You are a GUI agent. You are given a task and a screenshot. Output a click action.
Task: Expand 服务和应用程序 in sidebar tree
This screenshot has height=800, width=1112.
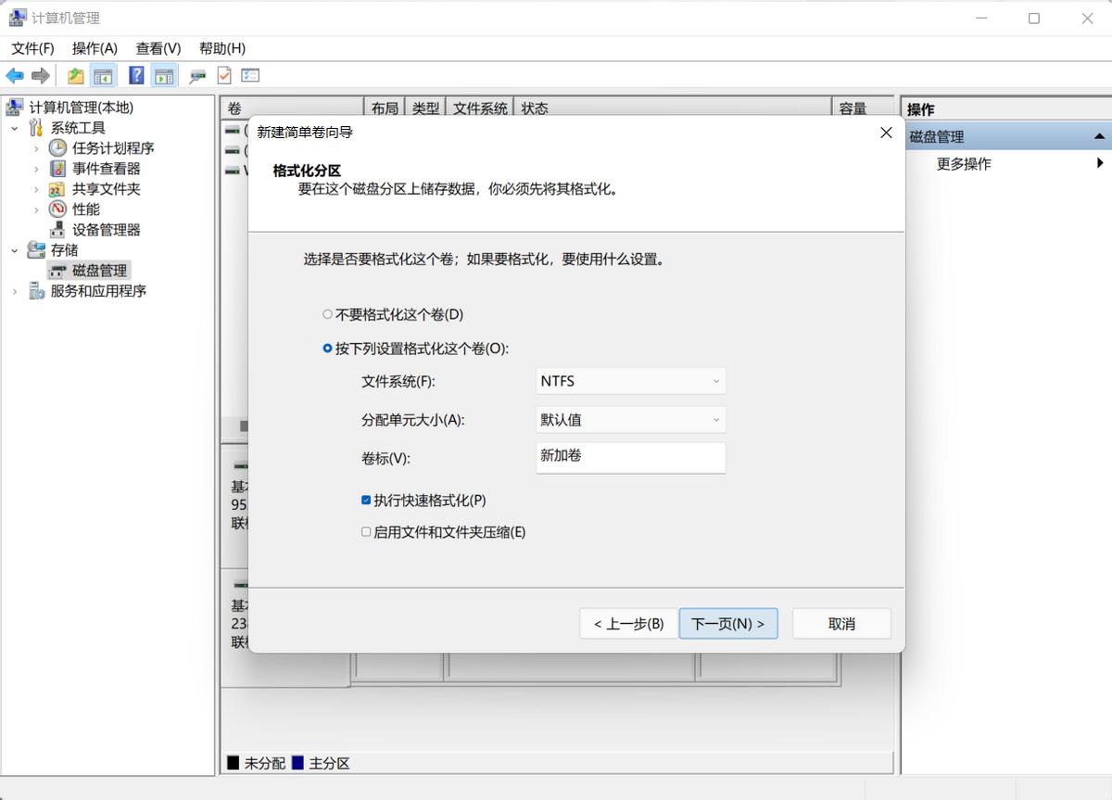(x=15, y=290)
